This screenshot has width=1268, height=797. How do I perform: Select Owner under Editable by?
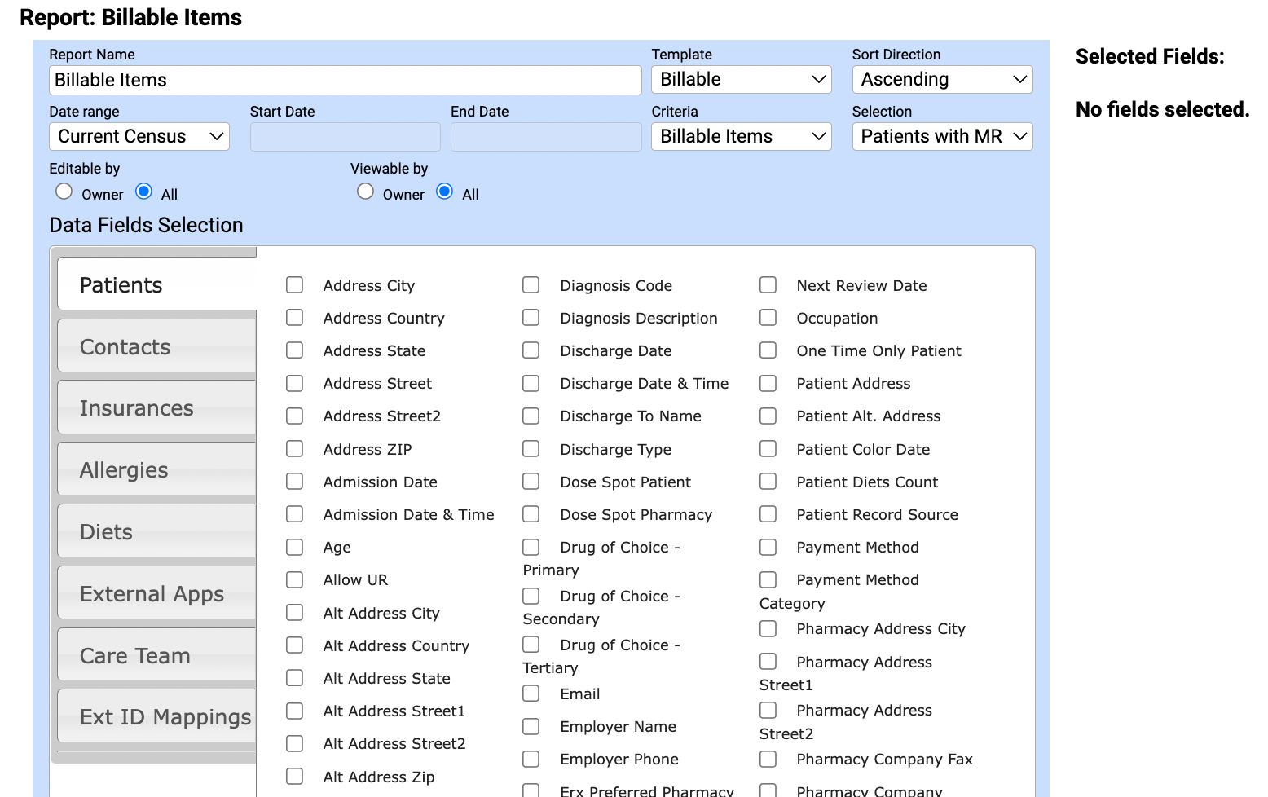coord(64,192)
